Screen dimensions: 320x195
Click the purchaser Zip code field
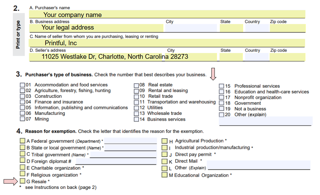click(287, 28)
